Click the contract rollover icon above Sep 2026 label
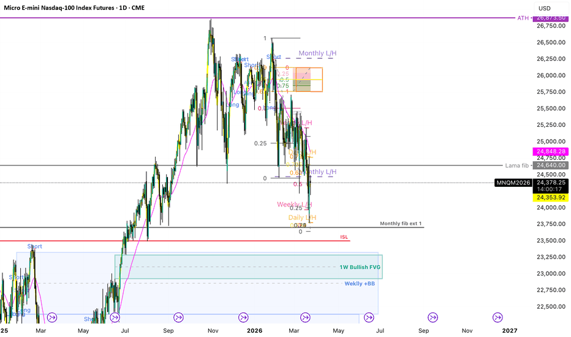Viewport: 571px width, 337px height. (433, 317)
